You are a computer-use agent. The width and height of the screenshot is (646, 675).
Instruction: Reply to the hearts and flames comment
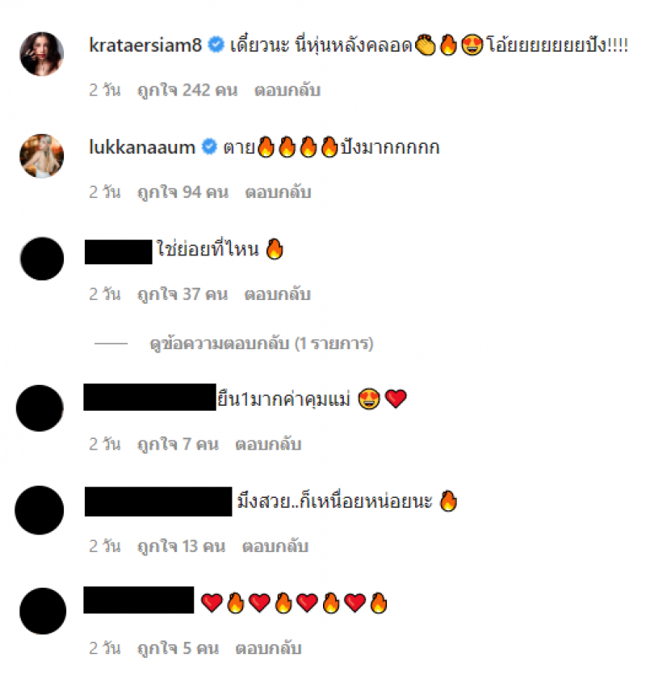tap(268, 648)
